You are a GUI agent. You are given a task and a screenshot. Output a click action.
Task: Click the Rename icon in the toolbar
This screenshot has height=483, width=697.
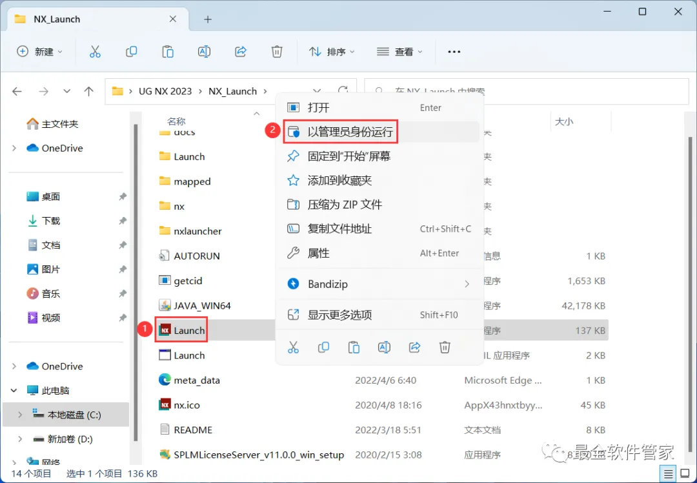point(204,52)
